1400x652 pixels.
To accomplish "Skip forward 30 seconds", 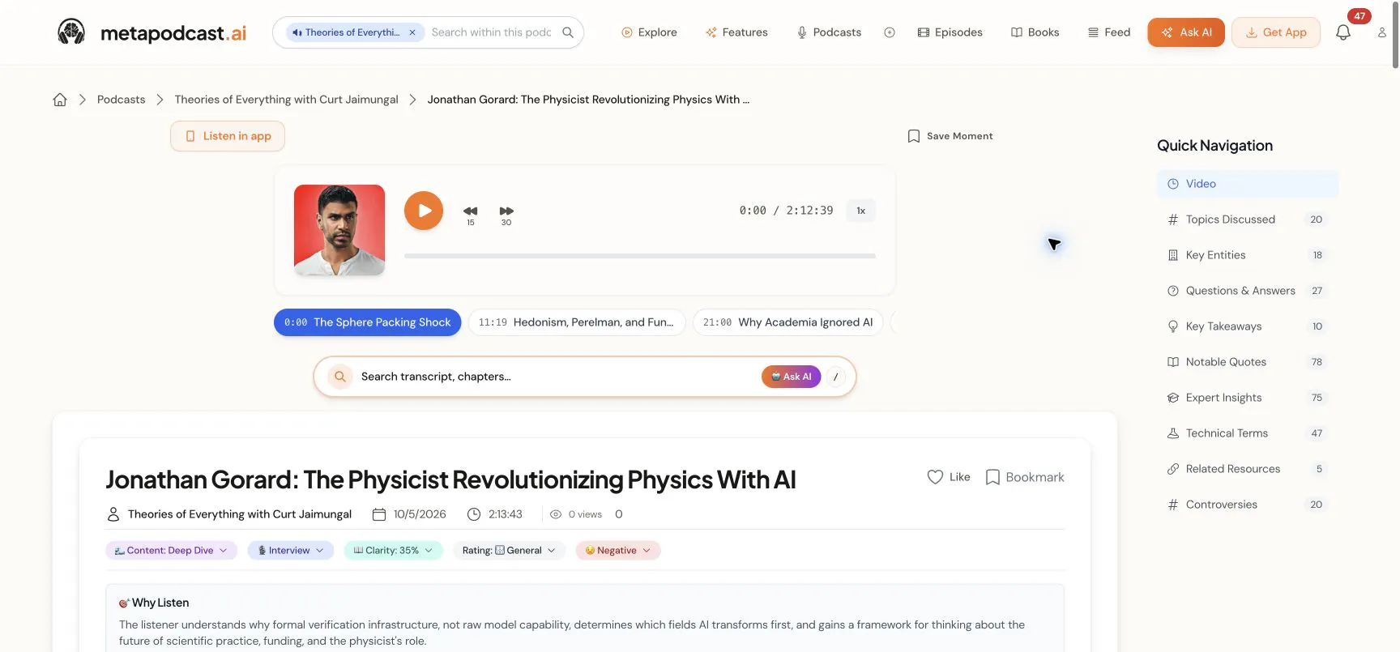I will [506, 215].
